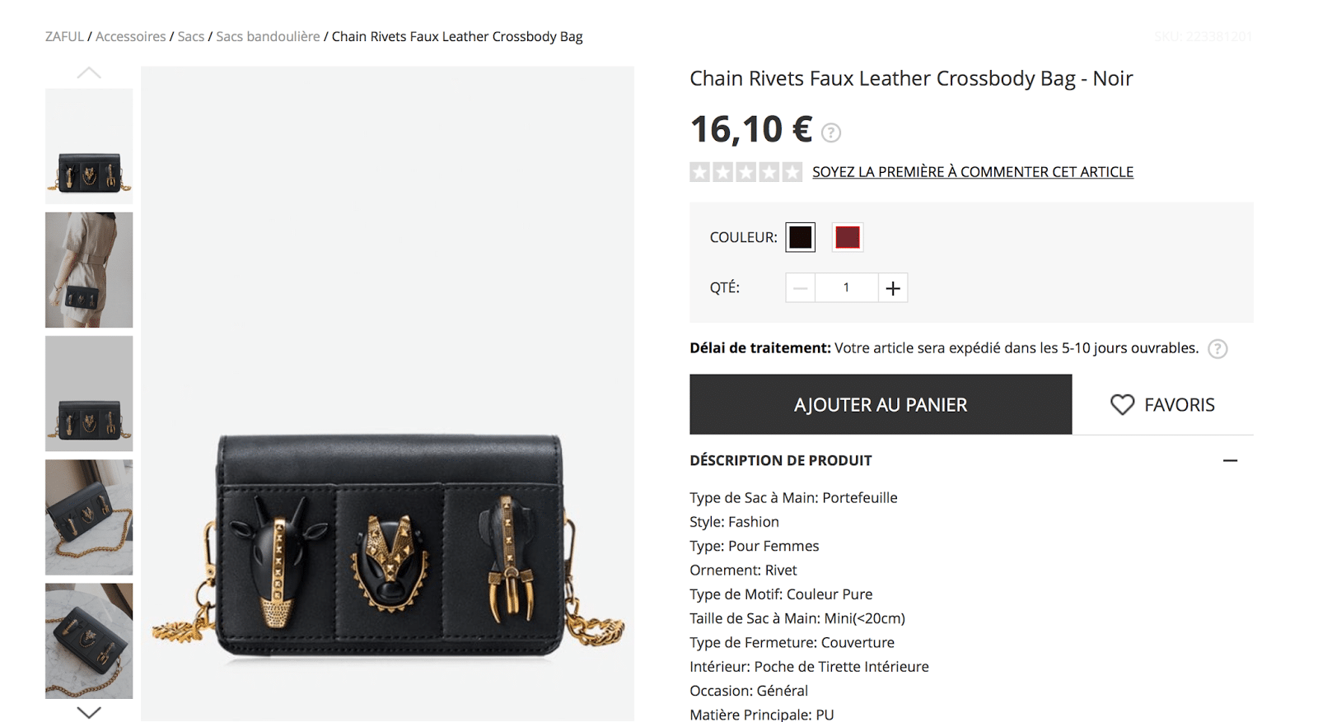Click the quantity input field
Screen dimensions: 1318x722
[846, 288]
